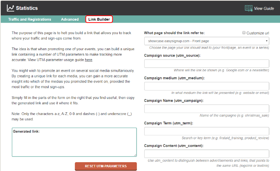The image size is (280, 171).
Task: Enable the Customize url checkbox
Action: (x=244, y=33)
